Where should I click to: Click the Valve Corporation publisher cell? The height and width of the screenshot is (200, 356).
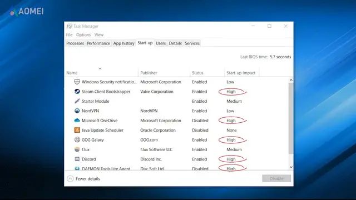157,92
